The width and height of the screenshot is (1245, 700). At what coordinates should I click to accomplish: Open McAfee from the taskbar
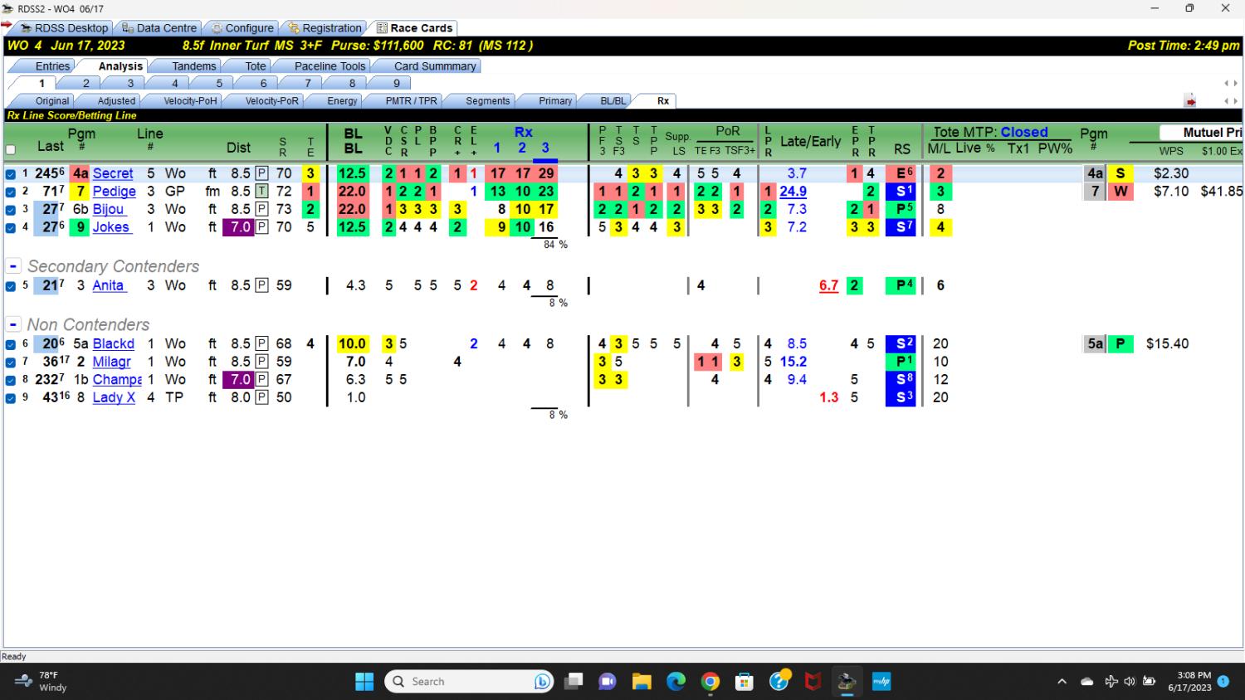(x=813, y=682)
